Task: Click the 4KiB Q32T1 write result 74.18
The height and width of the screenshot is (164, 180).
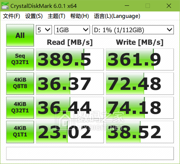Action: [140, 108]
